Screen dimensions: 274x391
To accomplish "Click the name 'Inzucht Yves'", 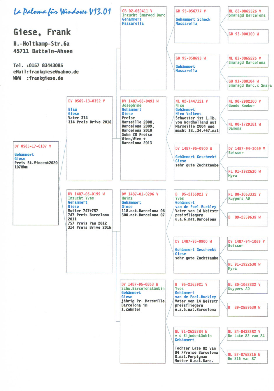I will pos(81,198).
